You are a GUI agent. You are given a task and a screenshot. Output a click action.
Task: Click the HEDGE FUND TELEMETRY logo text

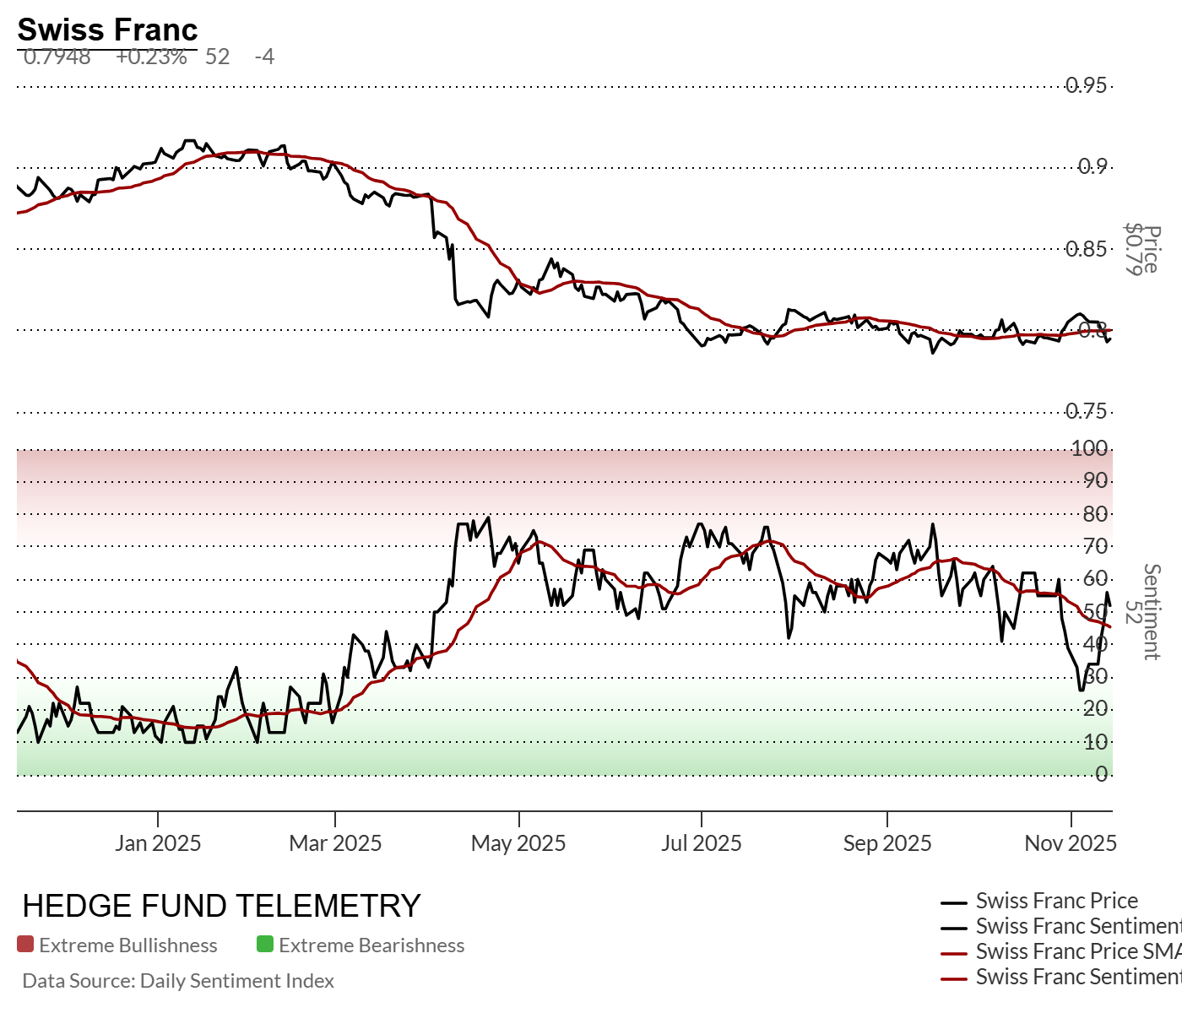pyautogui.click(x=221, y=906)
